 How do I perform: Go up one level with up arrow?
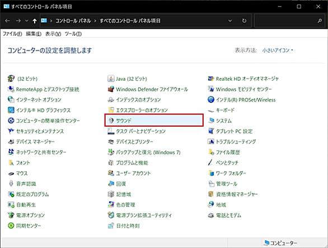pyautogui.click(x=35, y=21)
